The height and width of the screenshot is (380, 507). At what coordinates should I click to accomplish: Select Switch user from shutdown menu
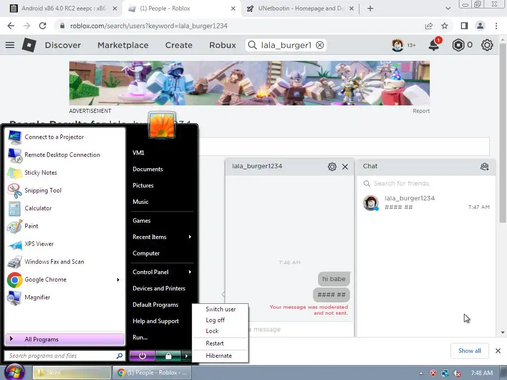(220, 309)
